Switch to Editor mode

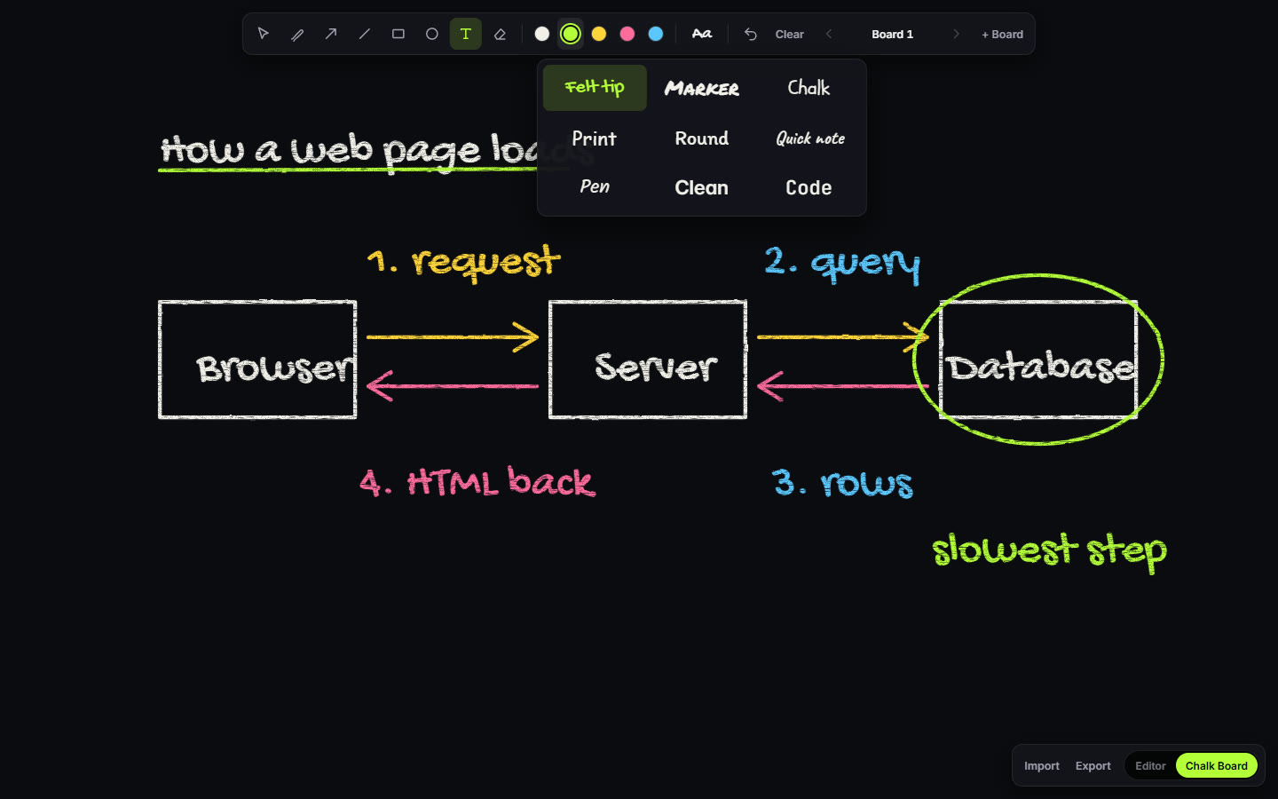(x=1150, y=765)
